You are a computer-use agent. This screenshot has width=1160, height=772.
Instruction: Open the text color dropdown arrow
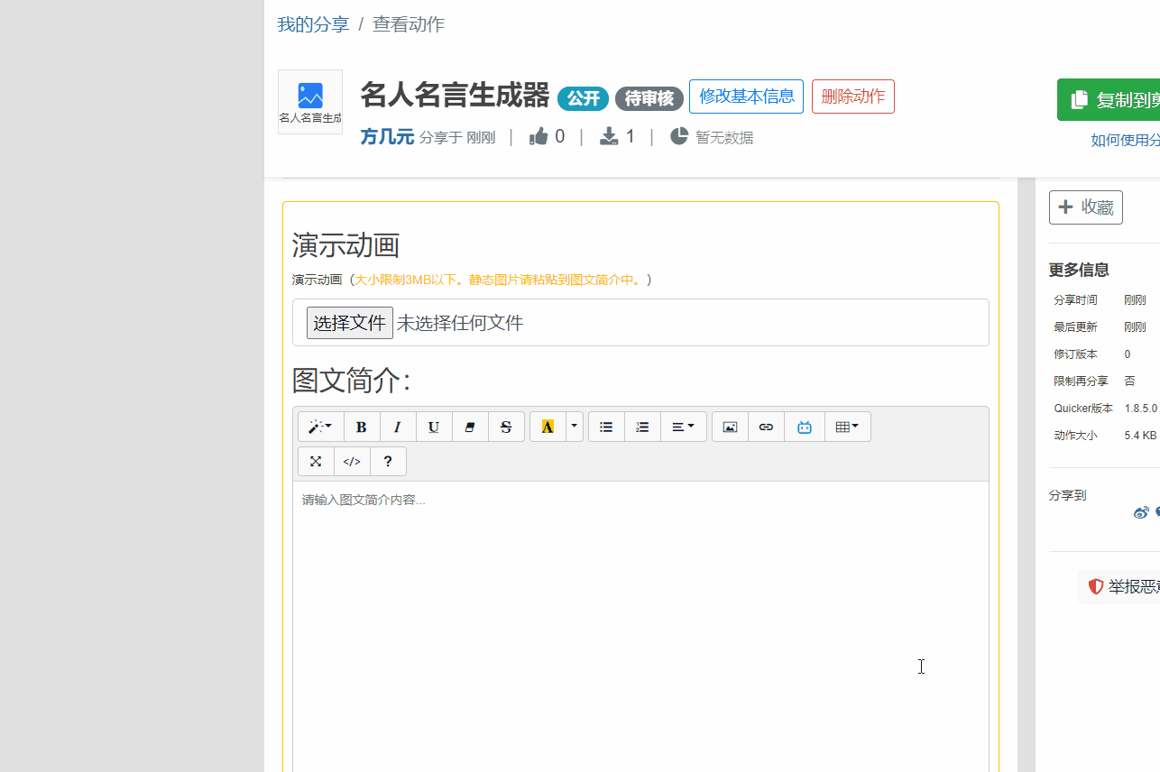(x=575, y=427)
